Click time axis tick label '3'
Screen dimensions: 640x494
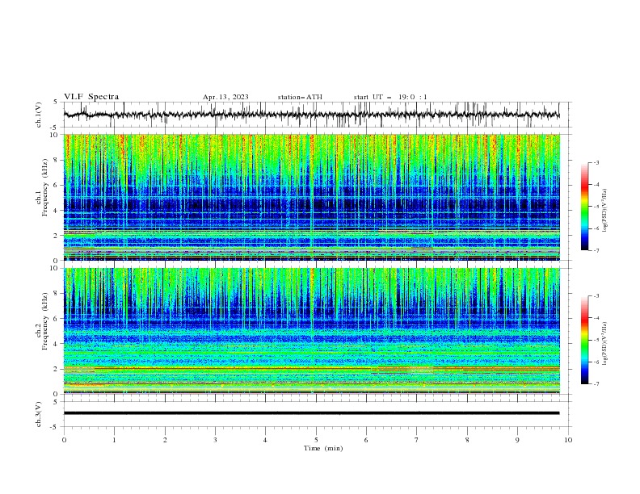pos(215,440)
